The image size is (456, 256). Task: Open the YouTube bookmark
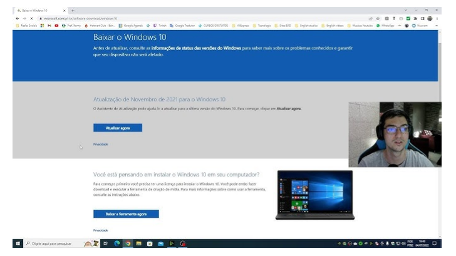(x=56, y=26)
